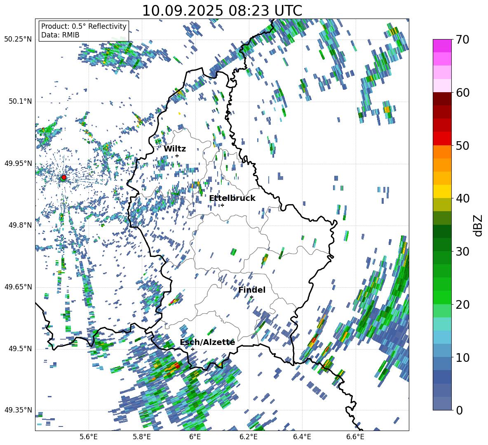This screenshot has height=445, width=488.
Task: Click the 20 value on the colorbar
Action: (462, 305)
